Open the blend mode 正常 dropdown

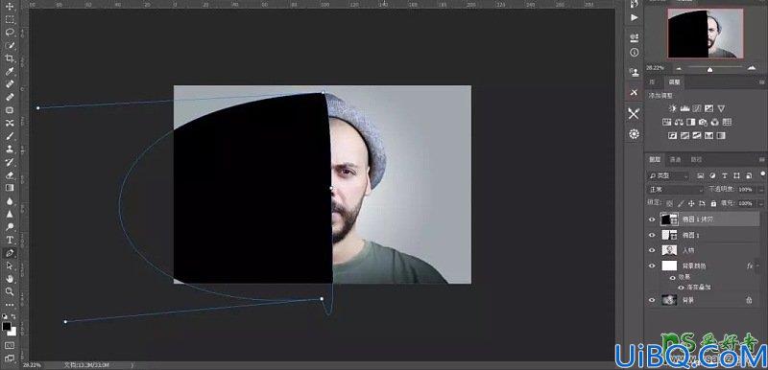click(x=676, y=189)
